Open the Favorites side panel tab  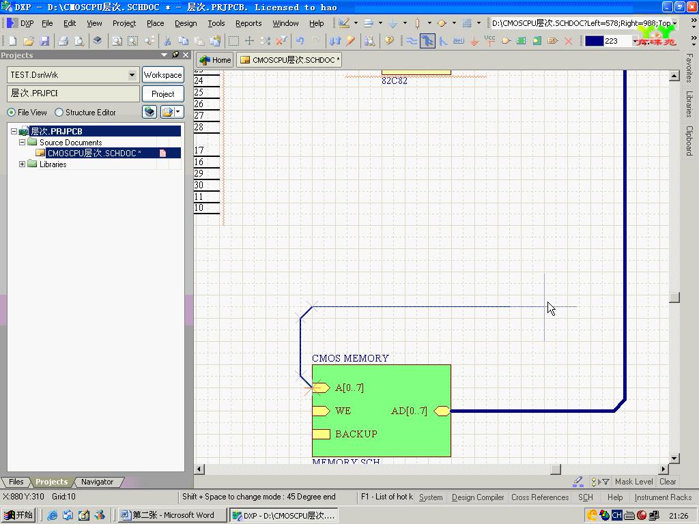[689, 68]
